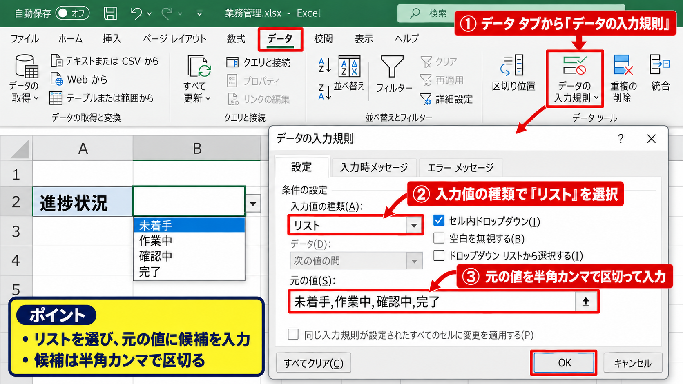683x384 pixels.
Task: Click OK button in dialog
Action: click(564, 363)
